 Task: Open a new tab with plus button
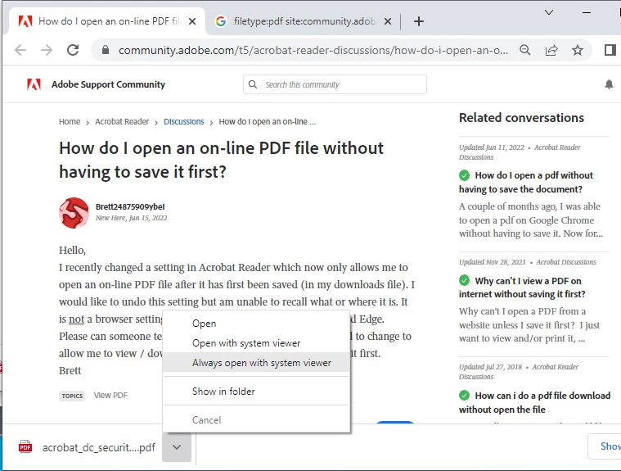419,21
